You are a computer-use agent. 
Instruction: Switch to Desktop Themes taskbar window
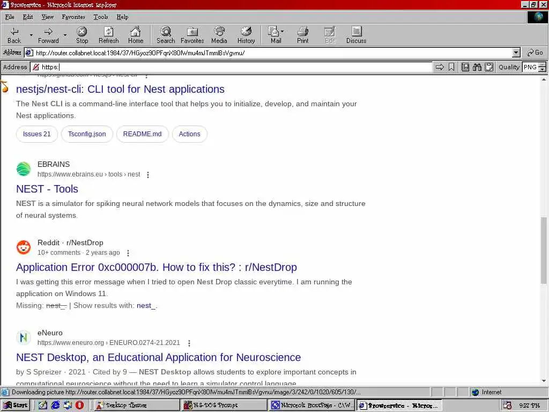(x=137, y=405)
